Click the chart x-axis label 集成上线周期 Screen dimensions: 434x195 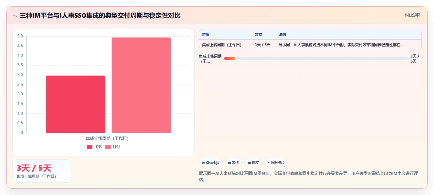click(x=107, y=138)
